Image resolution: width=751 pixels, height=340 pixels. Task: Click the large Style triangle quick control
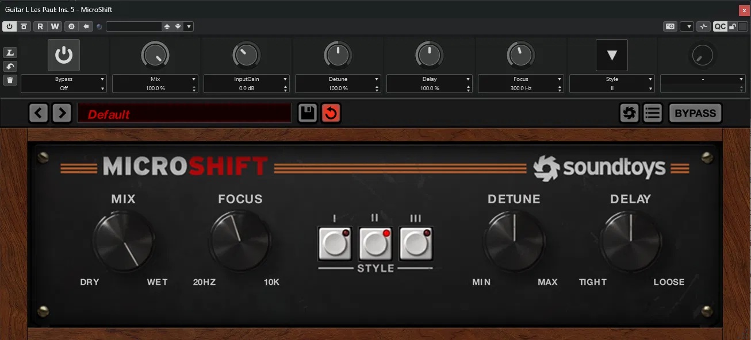point(612,55)
